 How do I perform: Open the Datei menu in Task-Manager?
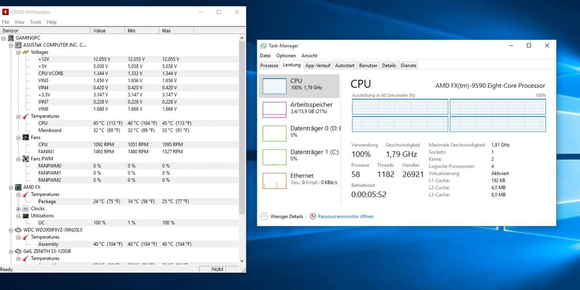[265, 56]
